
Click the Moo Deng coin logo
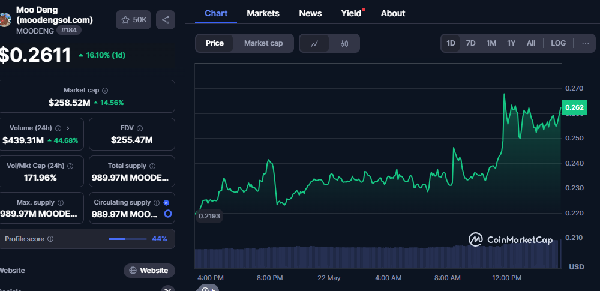(x=5, y=20)
